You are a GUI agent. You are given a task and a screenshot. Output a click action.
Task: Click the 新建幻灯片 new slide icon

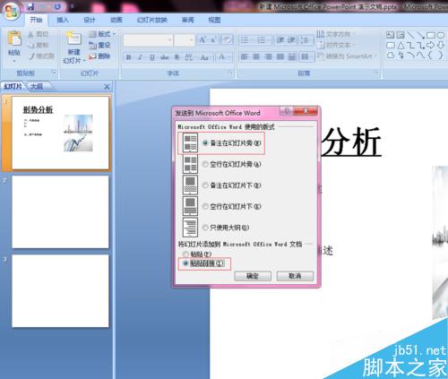(x=73, y=39)
